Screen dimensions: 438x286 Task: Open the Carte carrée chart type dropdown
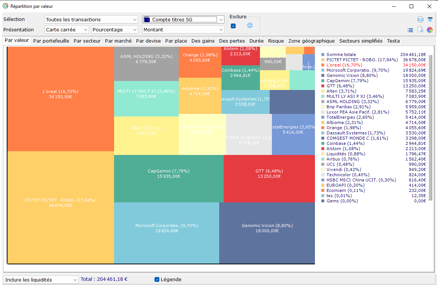point(67,29)
